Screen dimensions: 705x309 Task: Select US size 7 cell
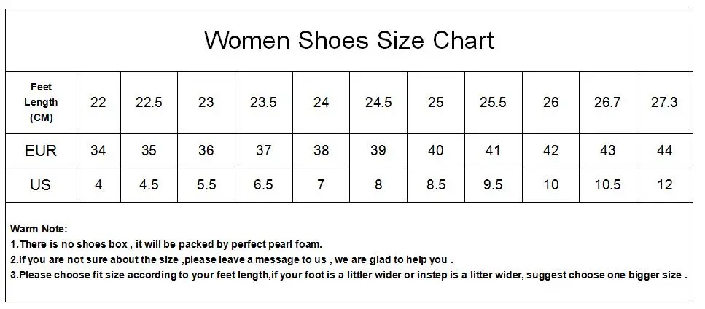point(321,184)
